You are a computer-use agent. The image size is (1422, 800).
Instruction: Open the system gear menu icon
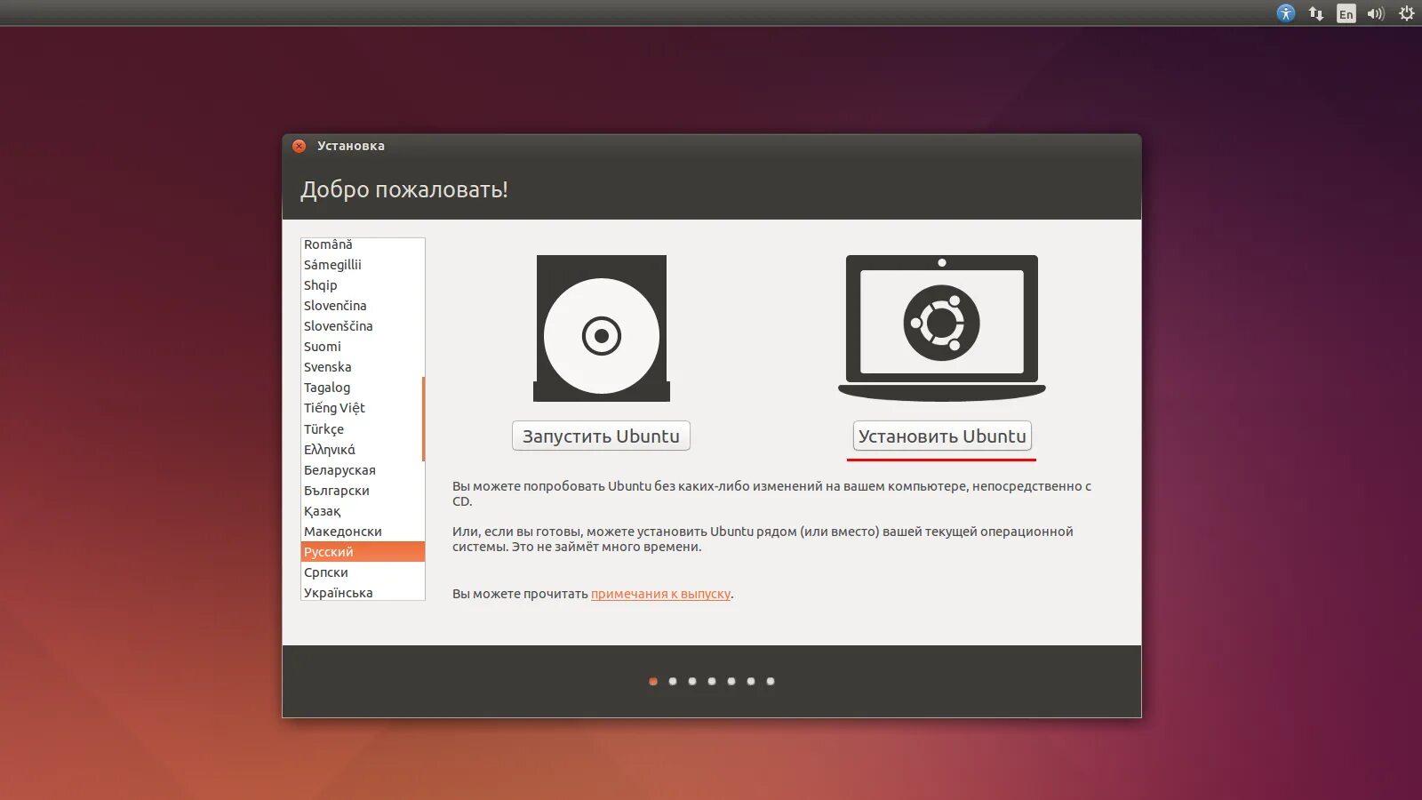point(1407,13)
